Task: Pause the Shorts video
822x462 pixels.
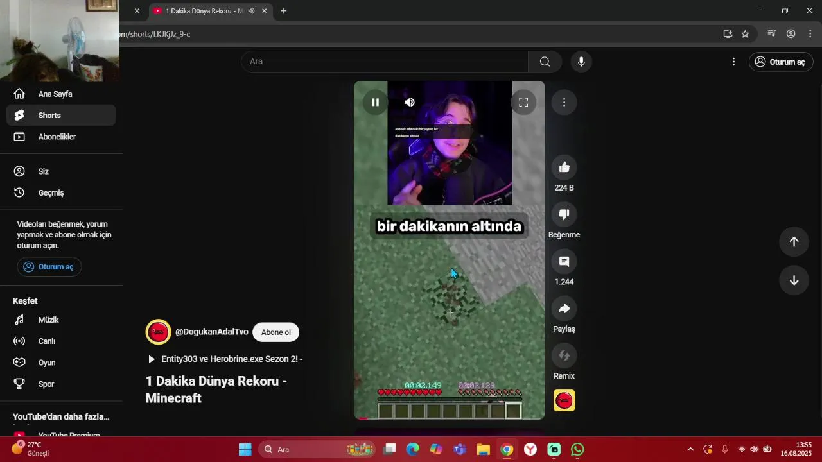Action: (x=375, y=102)
